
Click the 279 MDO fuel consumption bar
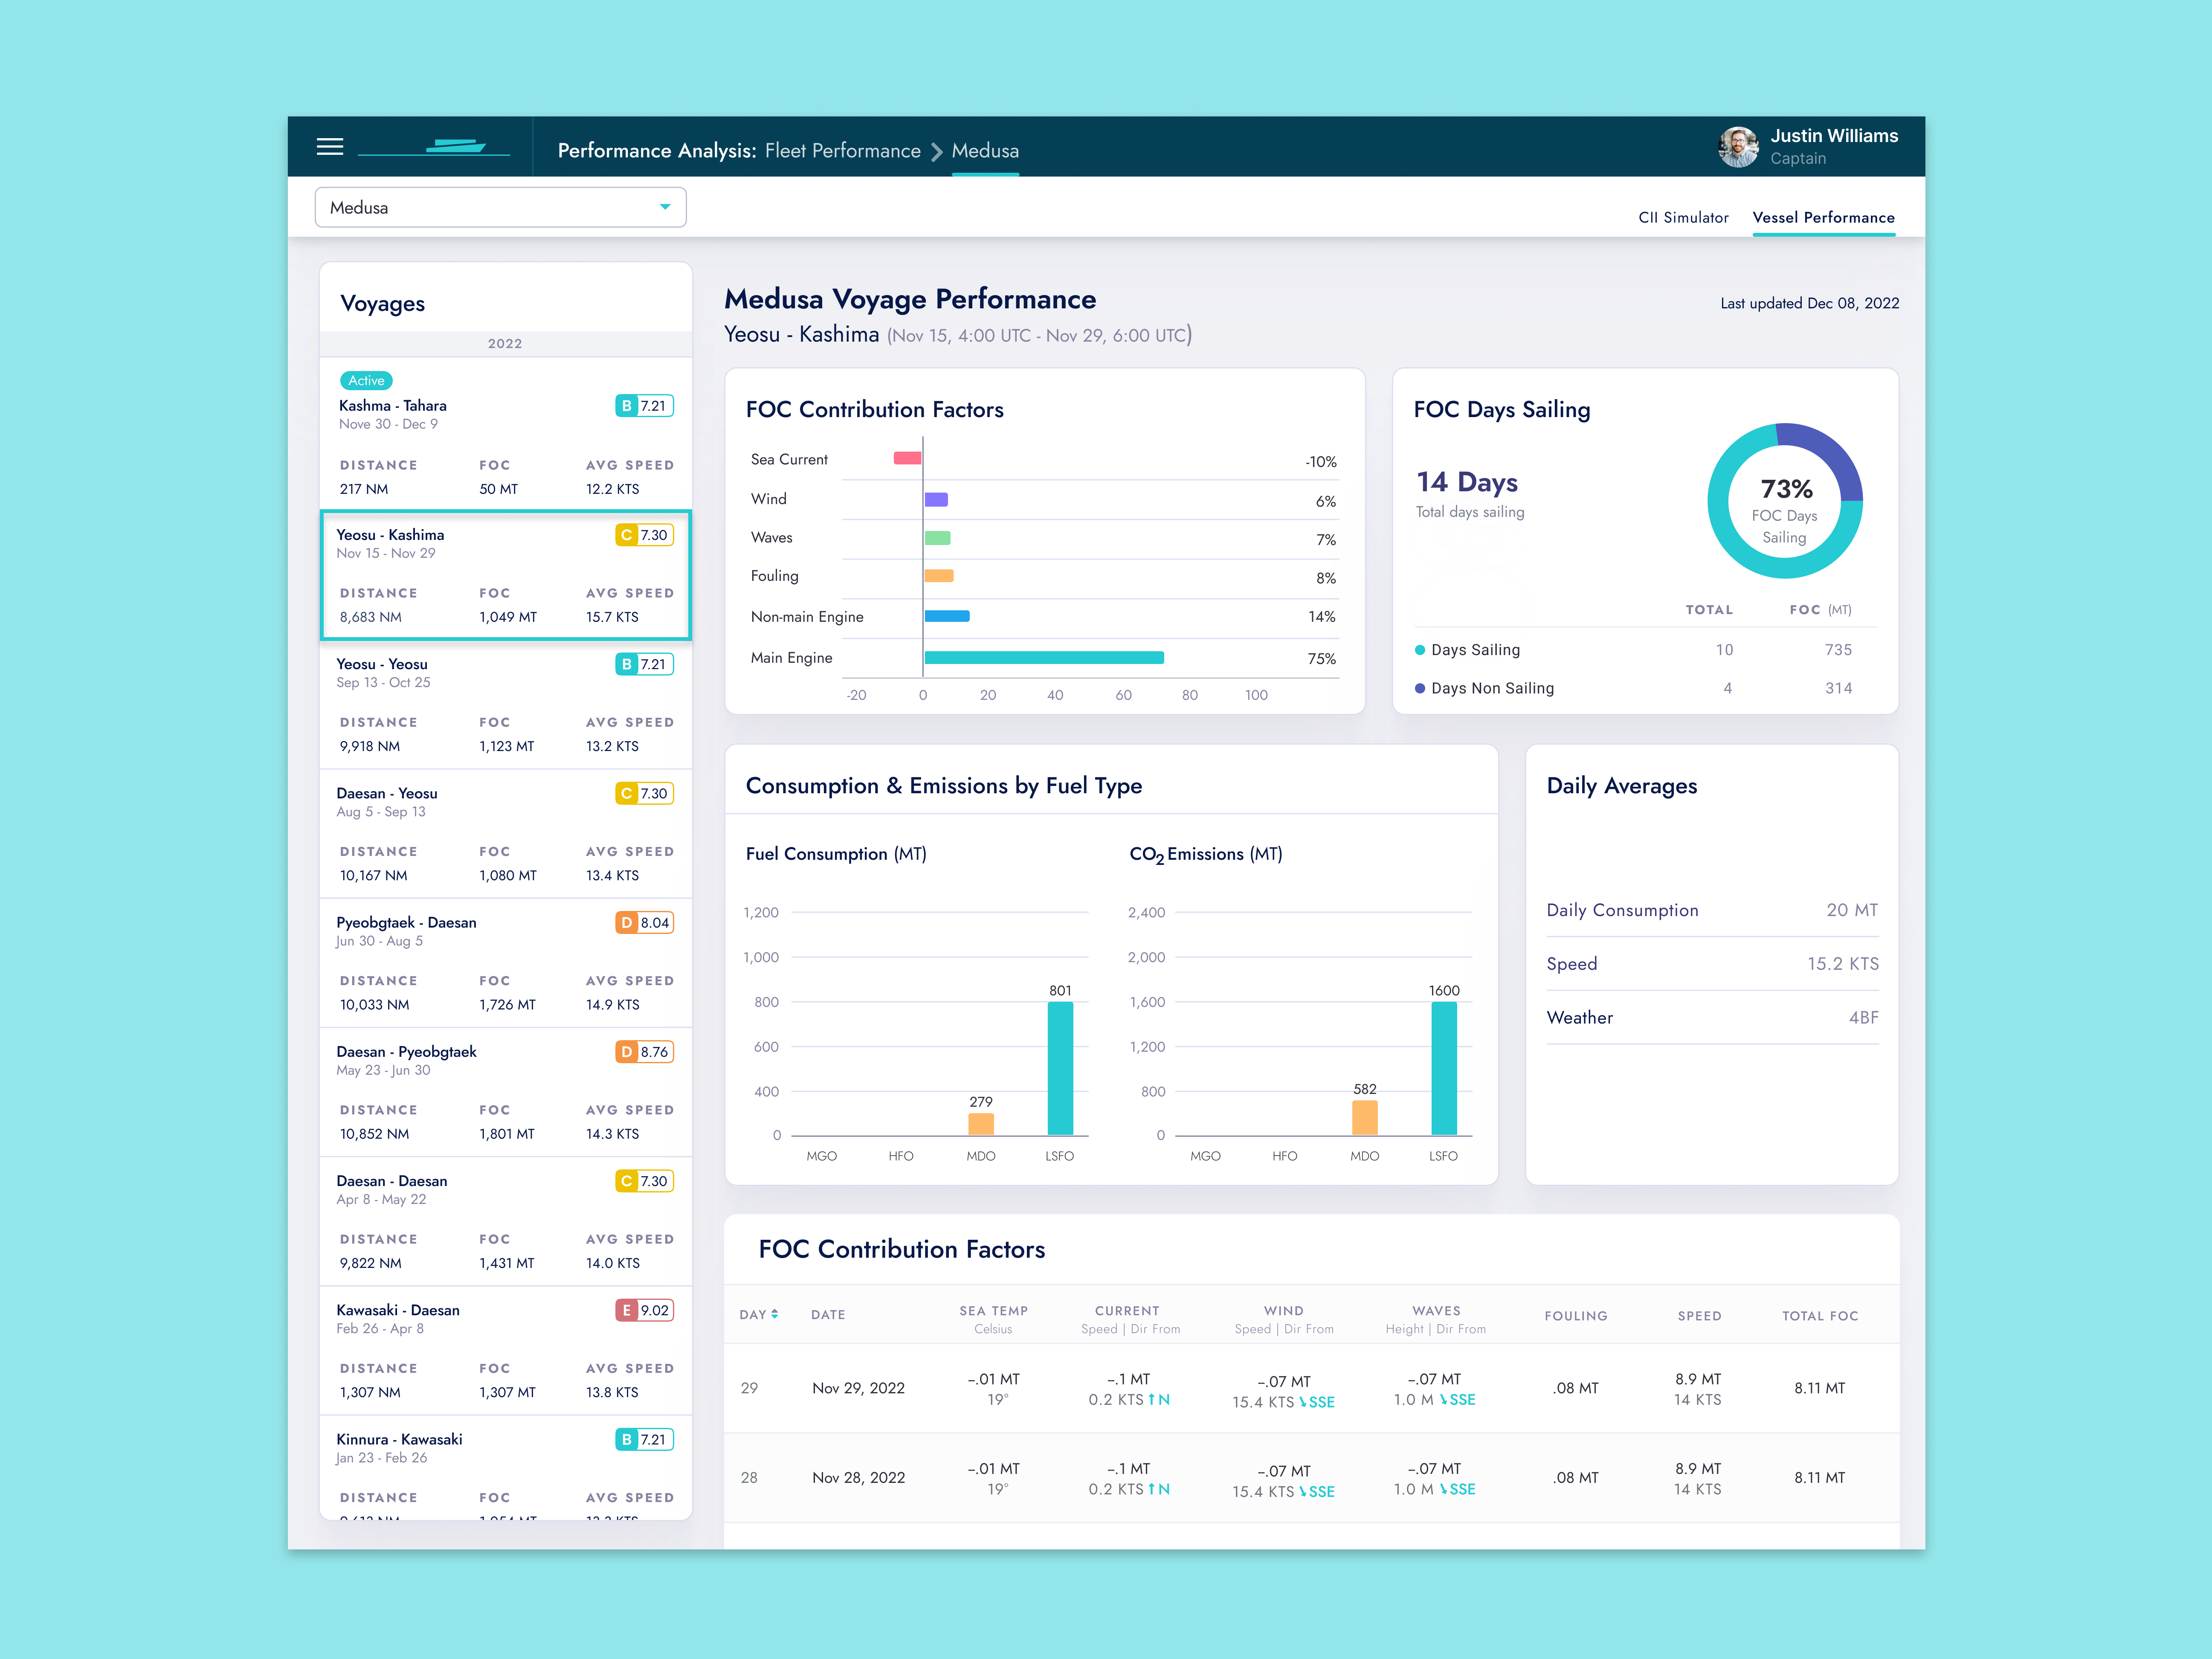click(981, 1124)
